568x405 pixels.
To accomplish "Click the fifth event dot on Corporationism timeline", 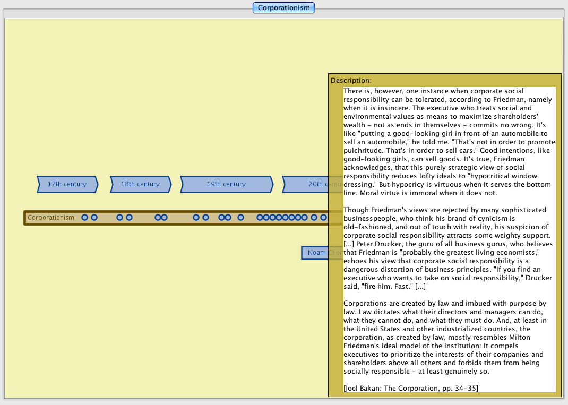I will click(x=158, y=218).
